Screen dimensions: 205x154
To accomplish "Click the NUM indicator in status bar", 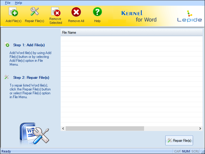I will click(186, 151).
